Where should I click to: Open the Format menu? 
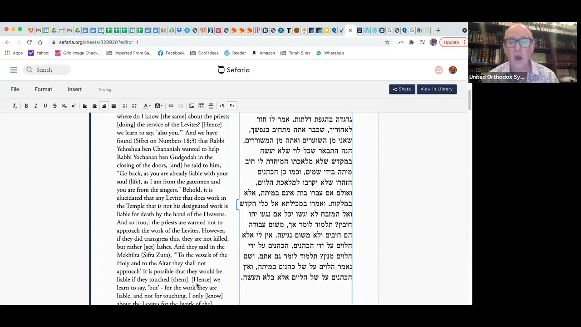click(x=44, y=89)
